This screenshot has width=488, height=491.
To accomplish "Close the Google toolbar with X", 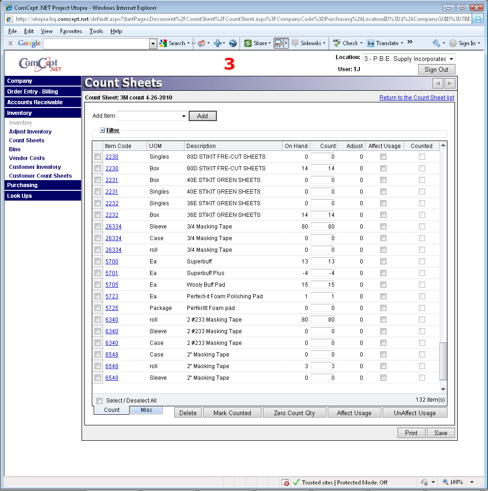I will [10, 43].
